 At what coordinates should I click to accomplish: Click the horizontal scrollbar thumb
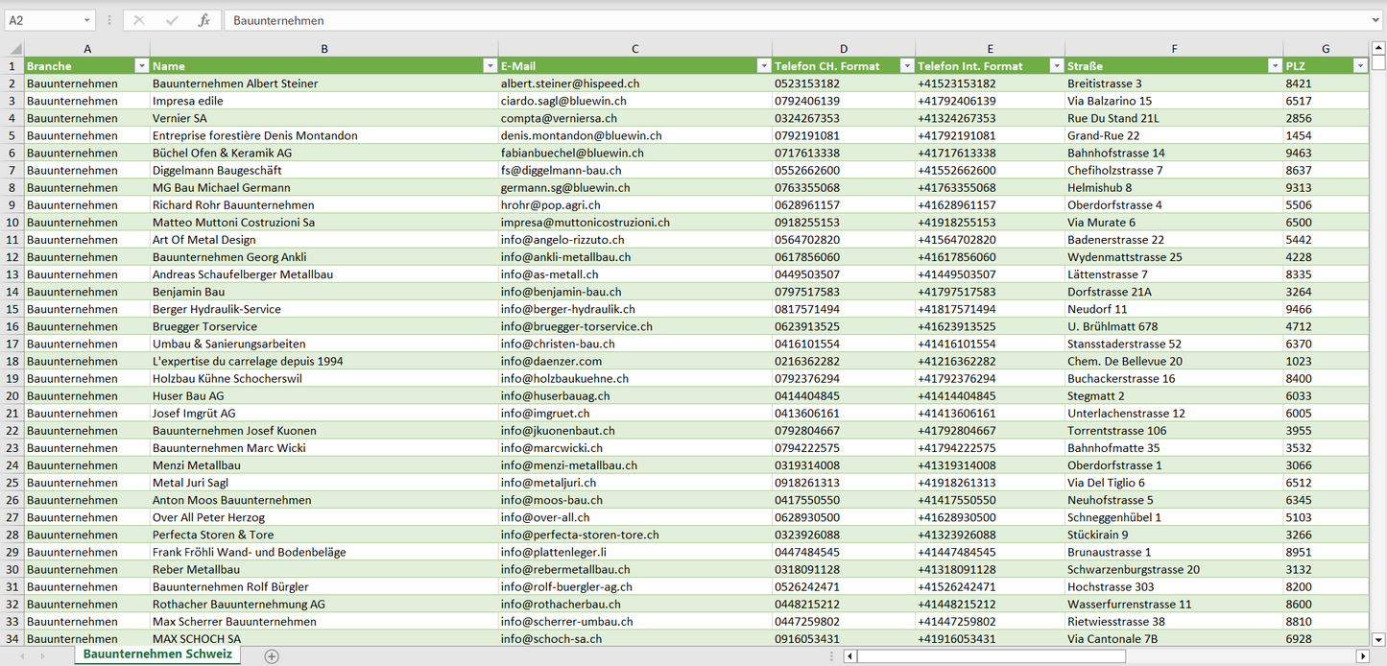pos(991,656)
